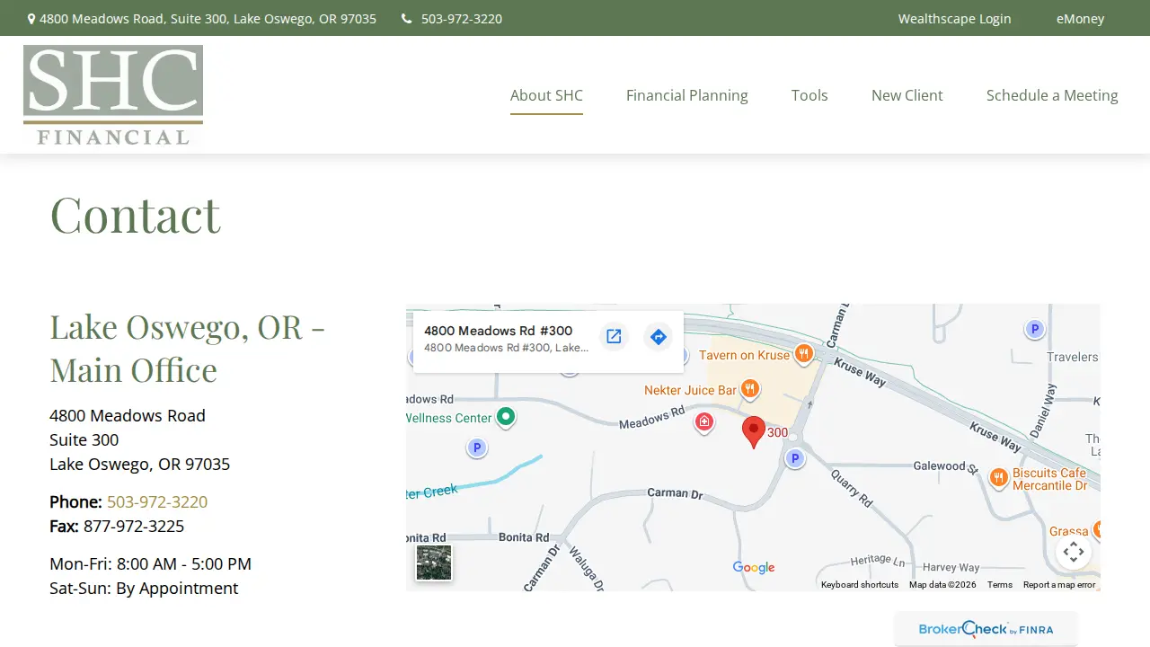Open map in new window icon
The height and width of the screenshot is (647, 1150).
pyautogui.click(x=614, y=336)
